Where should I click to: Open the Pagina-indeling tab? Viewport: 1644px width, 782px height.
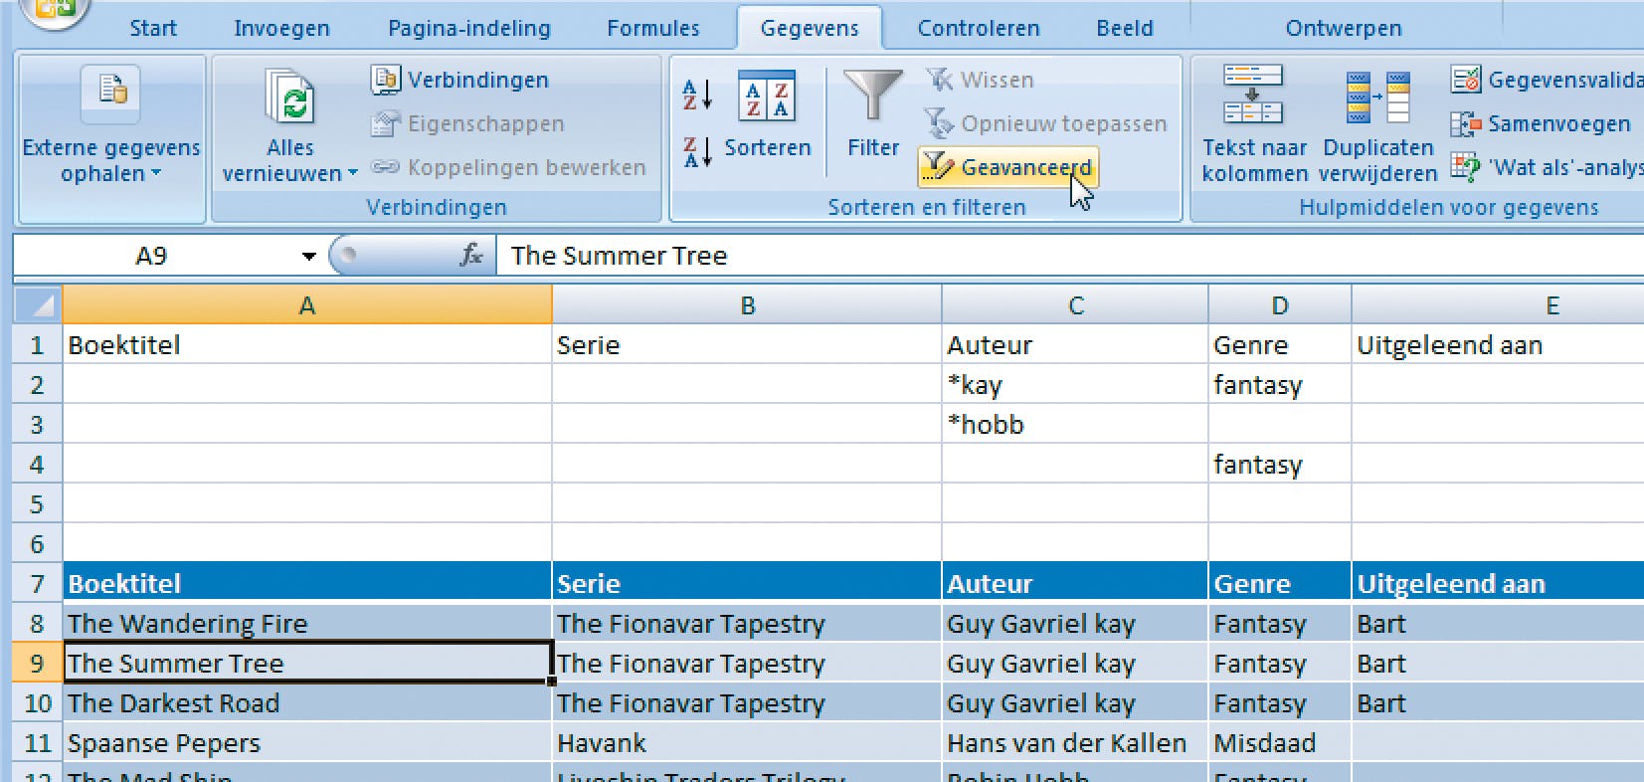click(468, 28)
